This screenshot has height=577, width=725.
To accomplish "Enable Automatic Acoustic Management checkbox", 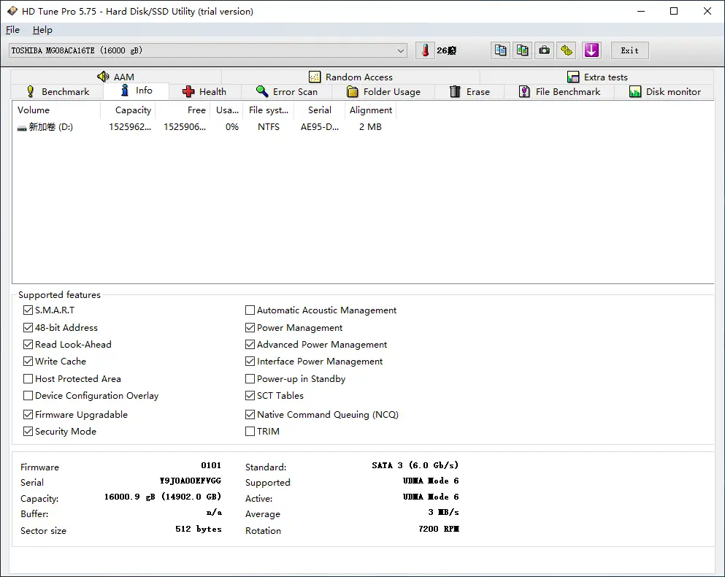I will (x=250, y=310).
